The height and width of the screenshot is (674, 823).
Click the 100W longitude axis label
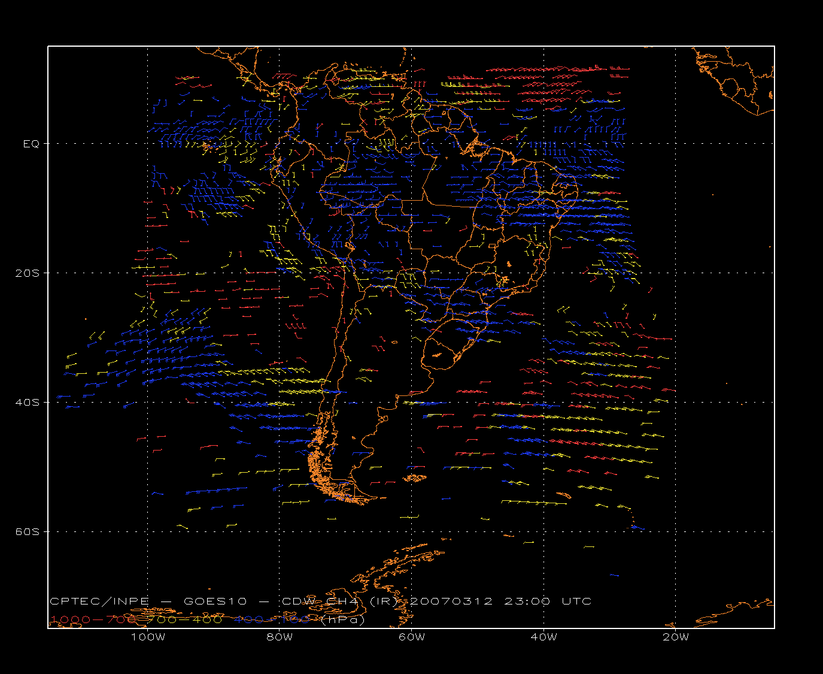pos(148,637)
